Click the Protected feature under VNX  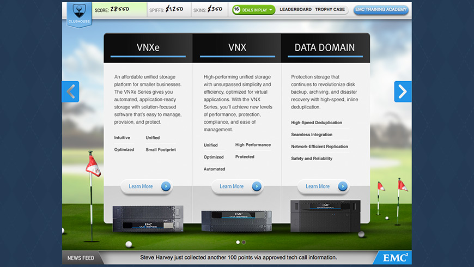pyautogui.click(x=245, y=156)
